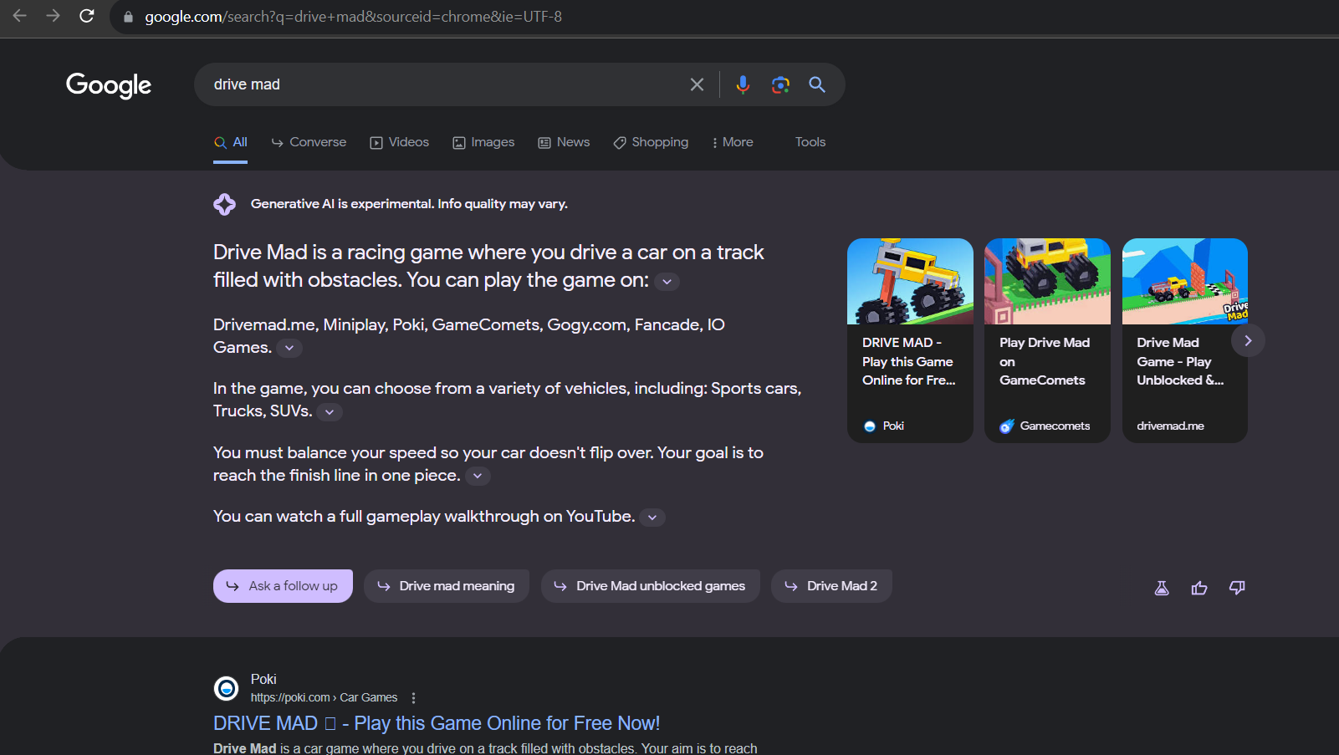
Task: Expand sources after 'play the game on:'
Action: click(667, 282)
